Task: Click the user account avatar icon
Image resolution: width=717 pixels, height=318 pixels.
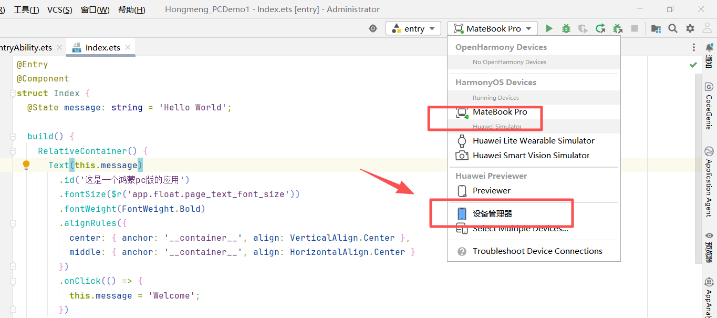Action: coord(706,28)
